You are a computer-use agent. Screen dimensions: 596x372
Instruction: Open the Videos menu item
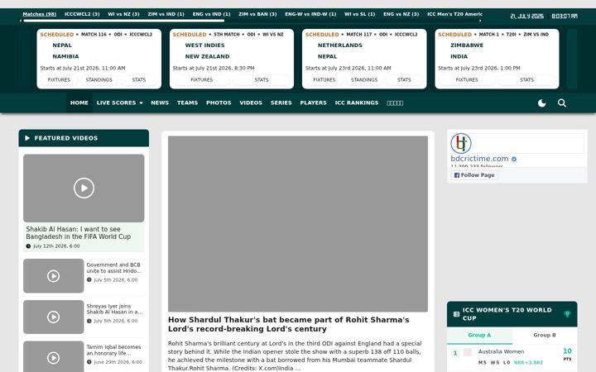251,103
